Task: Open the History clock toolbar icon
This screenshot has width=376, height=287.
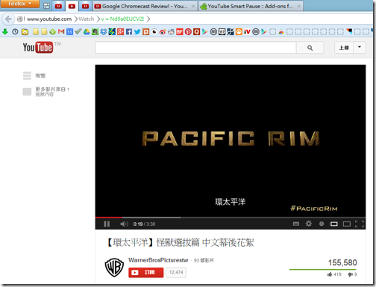Action: 15,32
